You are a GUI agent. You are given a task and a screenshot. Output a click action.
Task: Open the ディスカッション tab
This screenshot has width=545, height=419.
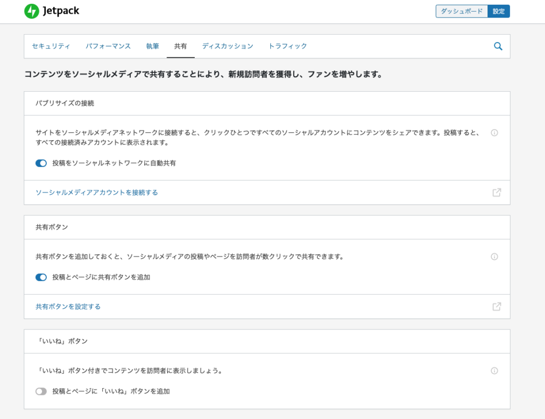(x=227, y=46)
